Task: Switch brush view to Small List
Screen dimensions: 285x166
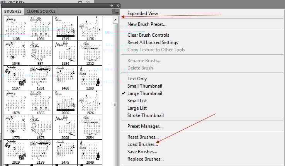Action: 137,101
